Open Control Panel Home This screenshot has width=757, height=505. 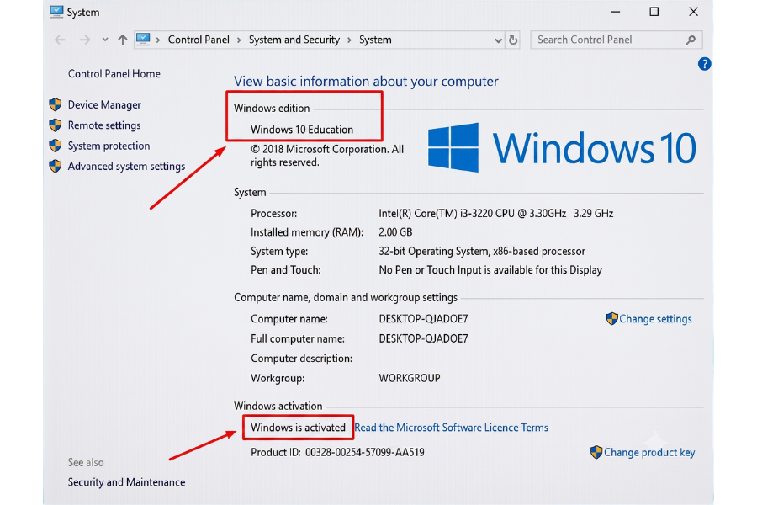[114, 74]
